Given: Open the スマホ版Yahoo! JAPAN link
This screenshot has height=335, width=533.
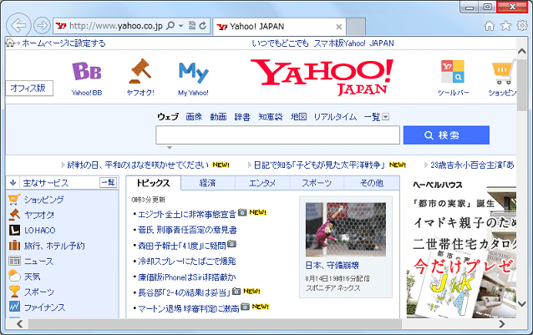Looking at the screenshot, I should coord(353,43).
